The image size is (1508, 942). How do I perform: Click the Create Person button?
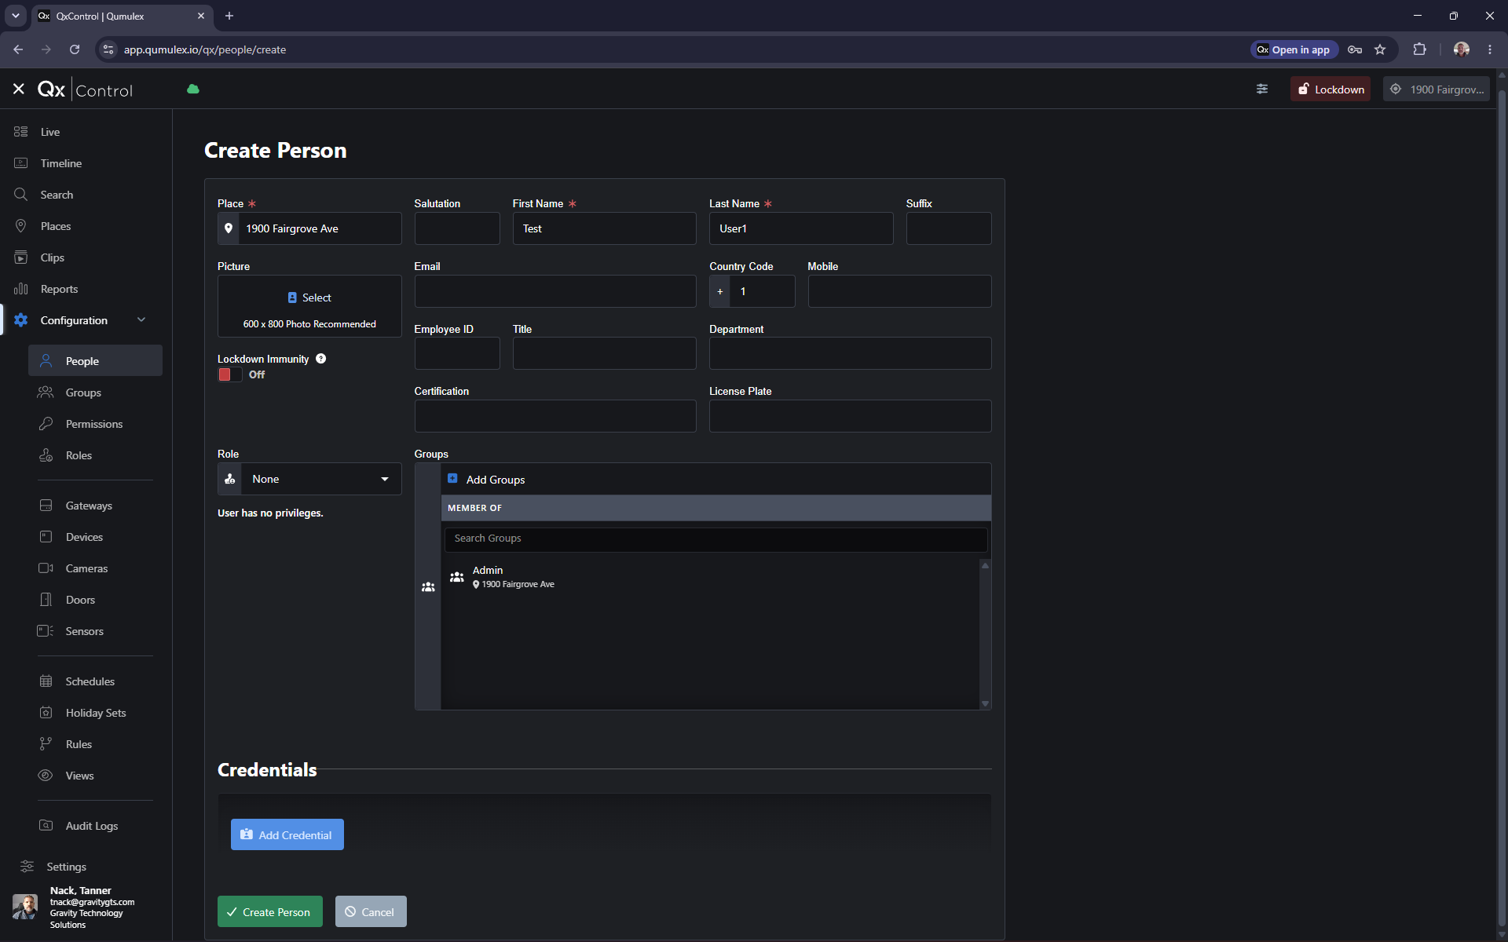269,911
